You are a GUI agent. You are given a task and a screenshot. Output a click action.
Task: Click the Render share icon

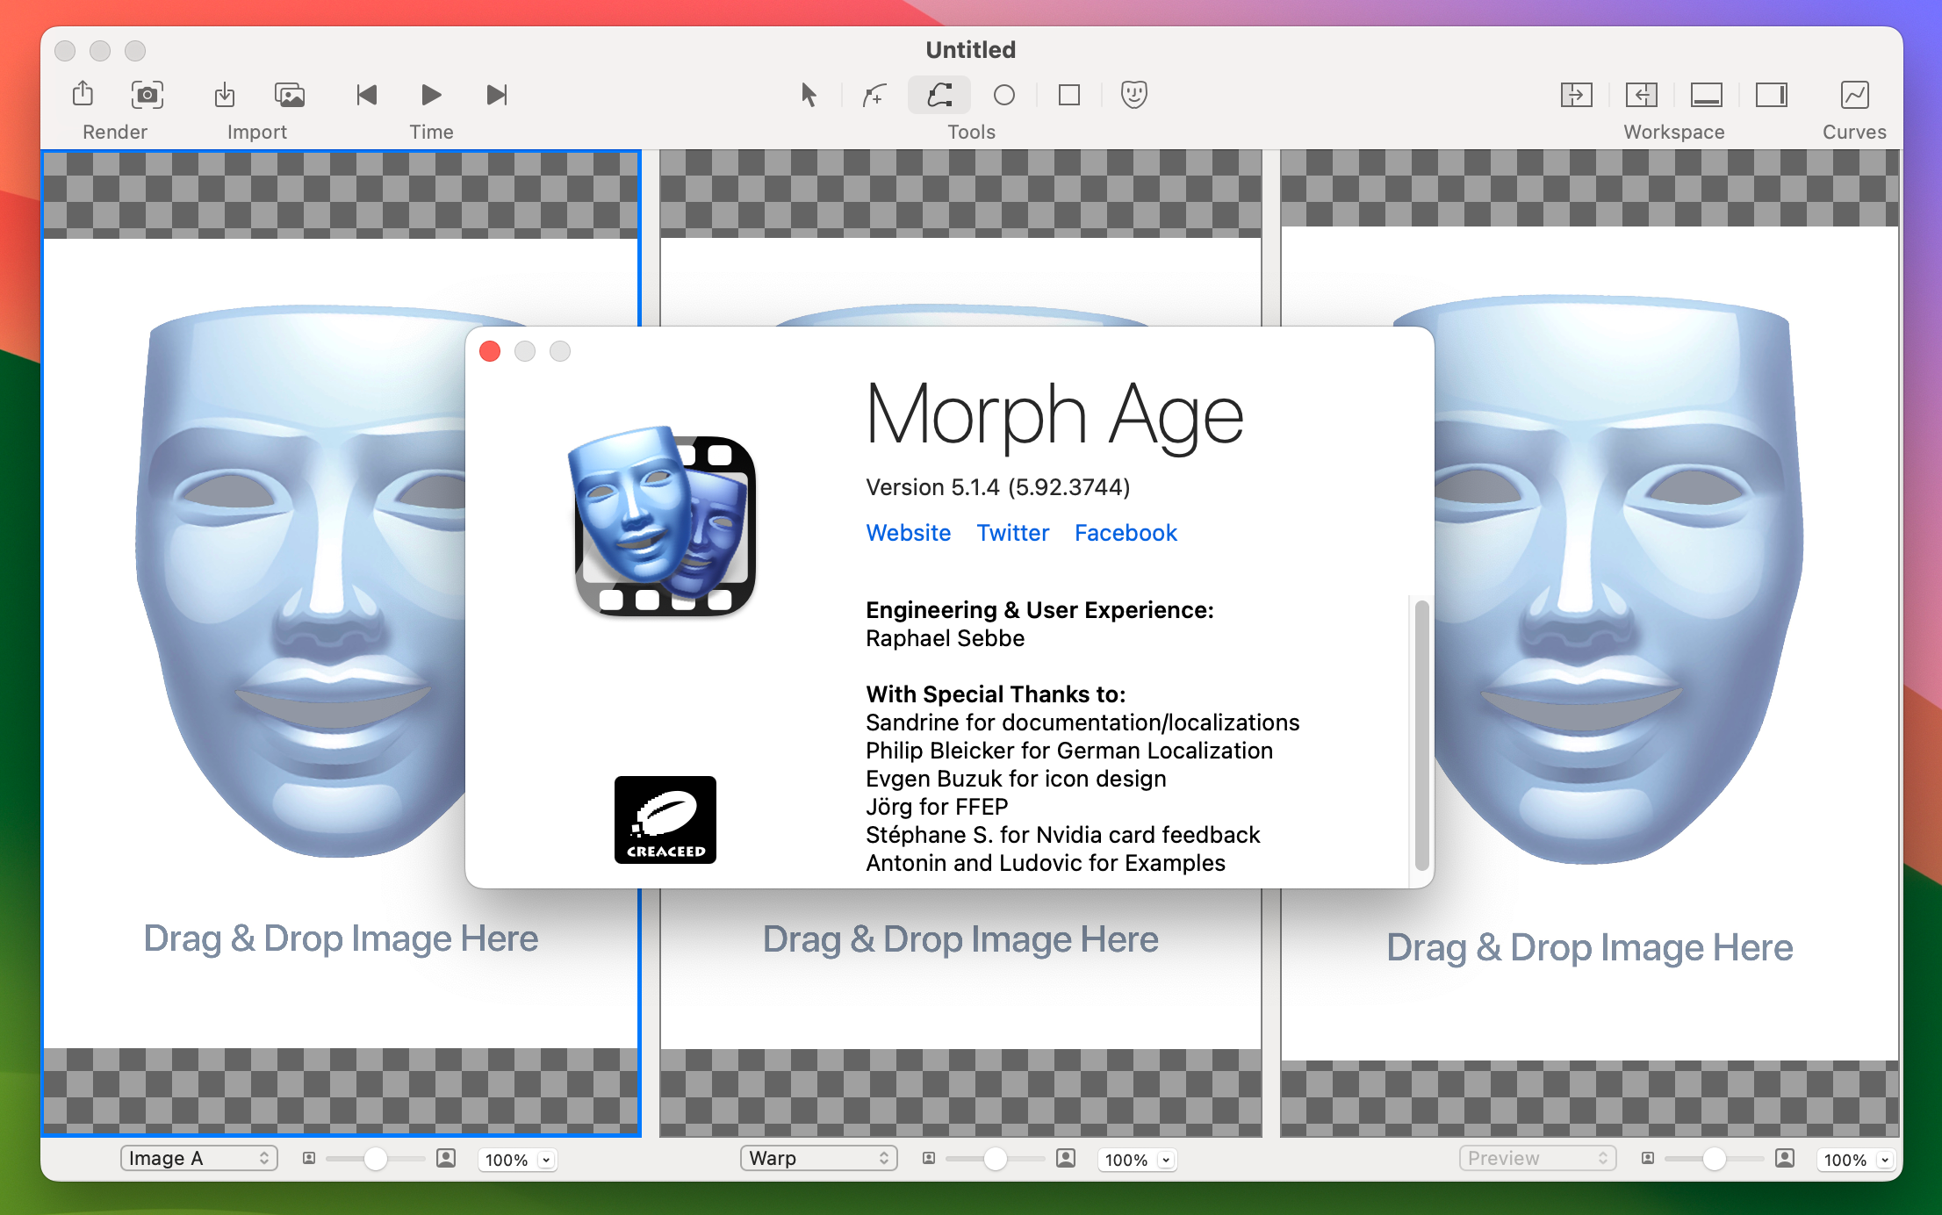click(83, 94)
